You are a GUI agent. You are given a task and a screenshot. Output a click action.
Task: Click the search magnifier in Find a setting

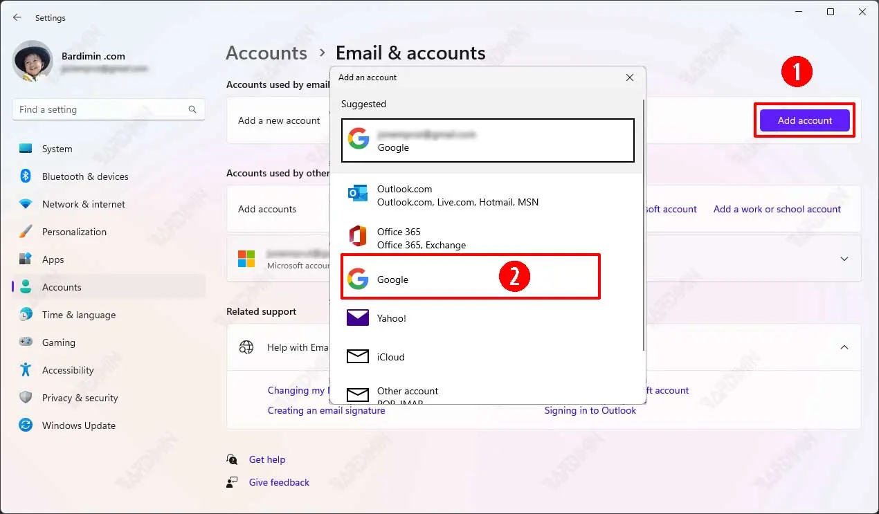pyautogui.click(x=192, y=109)
